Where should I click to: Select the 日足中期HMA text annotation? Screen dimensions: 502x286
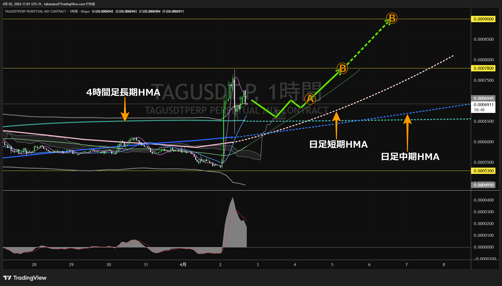tap(410, 157)
